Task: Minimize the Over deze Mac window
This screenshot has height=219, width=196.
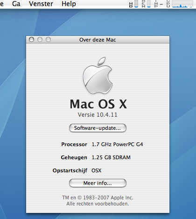Action: pos(40,40)
